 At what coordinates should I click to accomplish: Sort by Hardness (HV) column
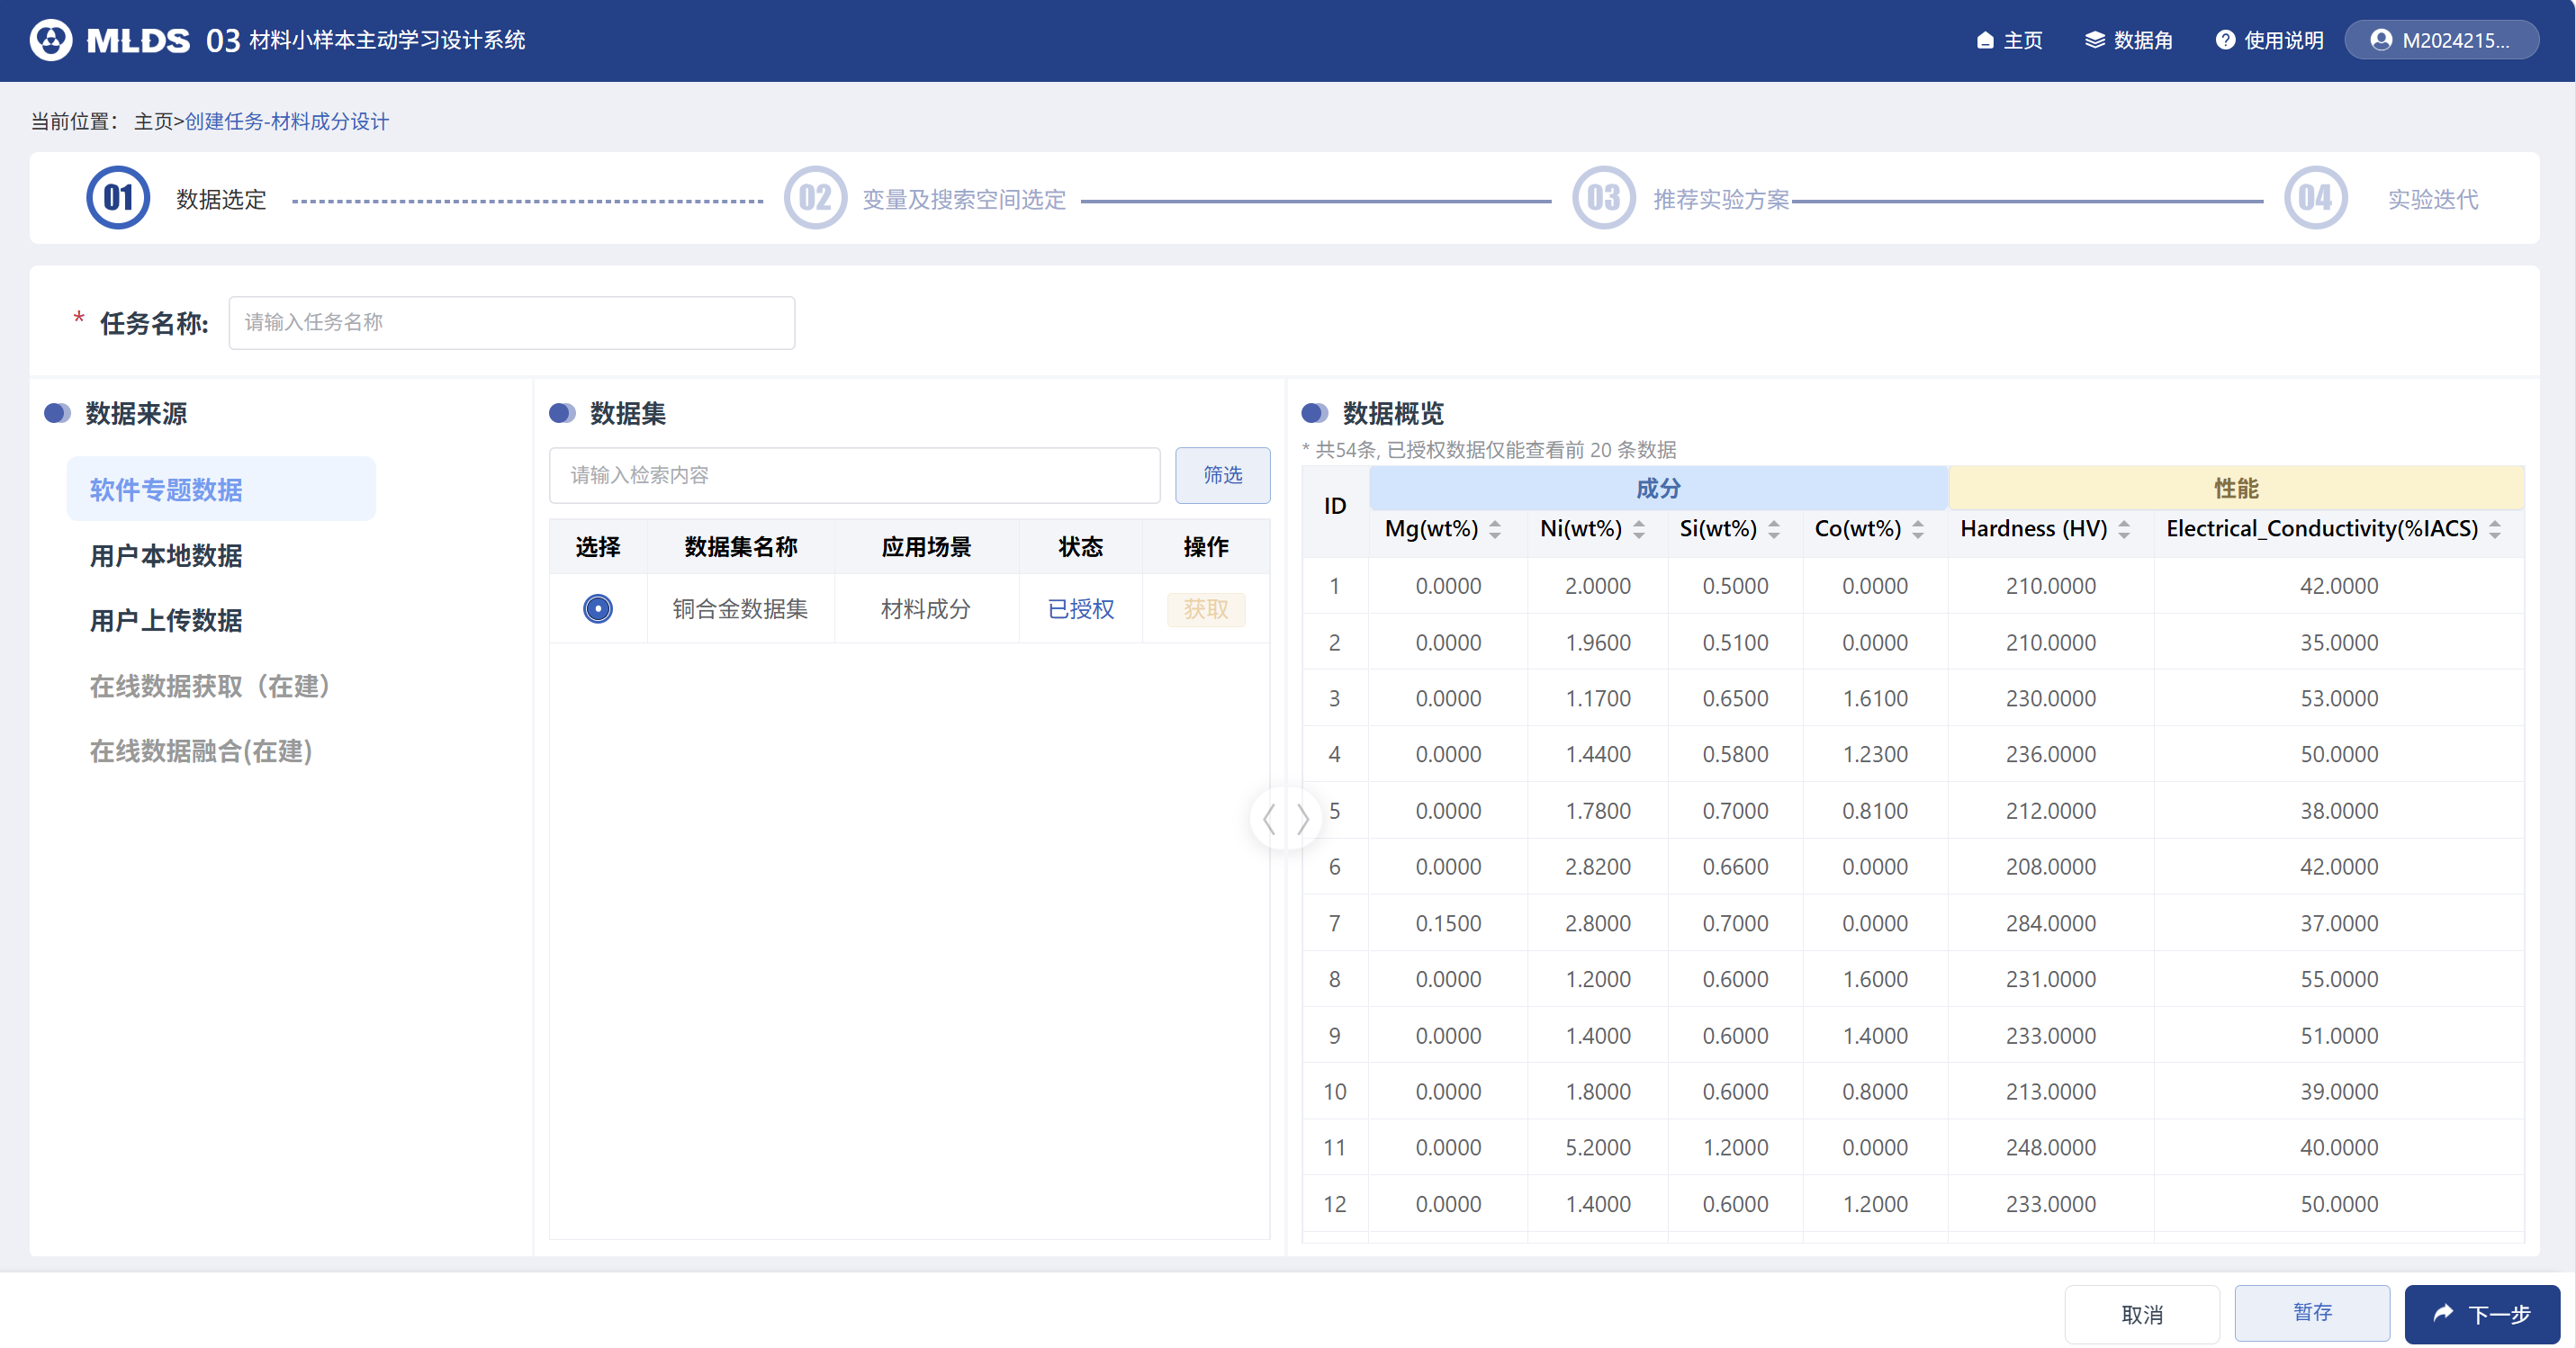click(2124, 529)
